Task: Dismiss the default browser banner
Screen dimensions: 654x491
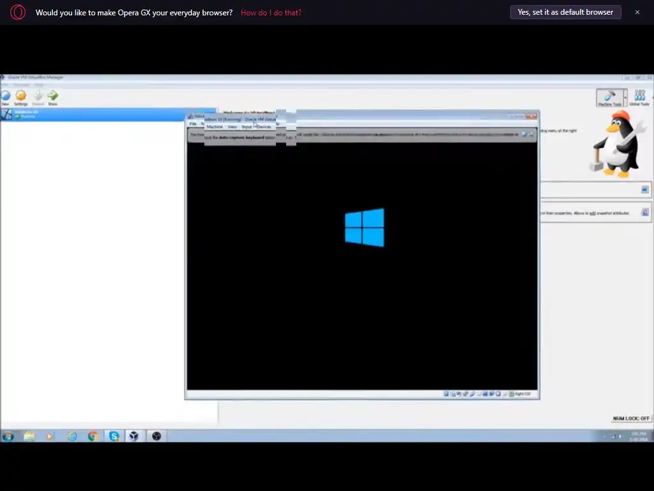Action: 637,12
